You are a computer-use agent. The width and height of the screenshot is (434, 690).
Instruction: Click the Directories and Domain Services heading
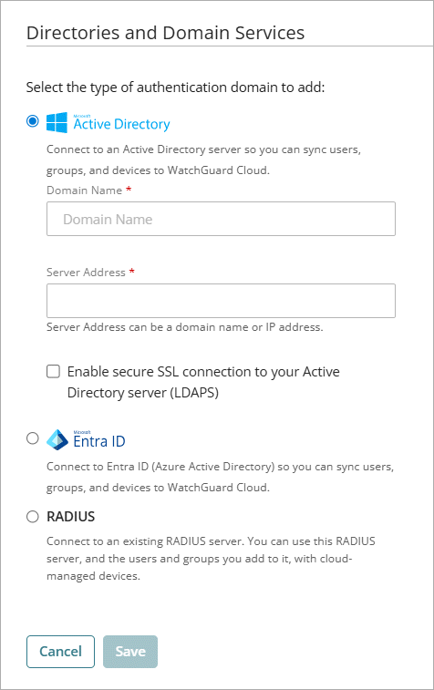tap(166, 33)
